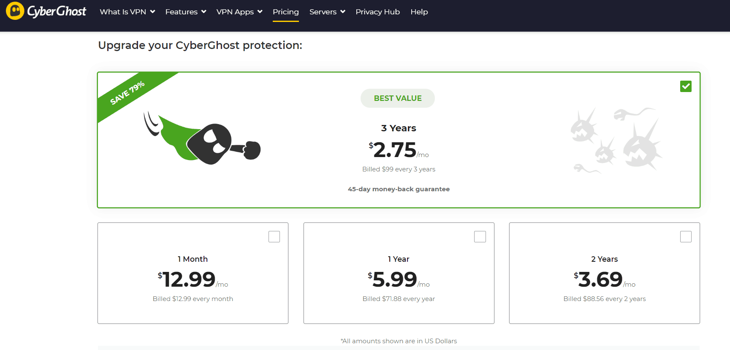Click the $12.99 per month price
This screenshot has width=730, height=350.
193,279
